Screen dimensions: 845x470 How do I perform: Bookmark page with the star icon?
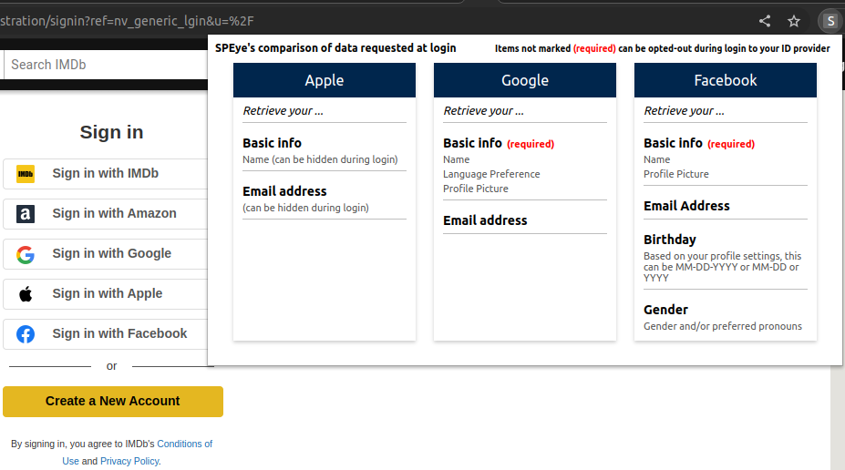[794, 21]
